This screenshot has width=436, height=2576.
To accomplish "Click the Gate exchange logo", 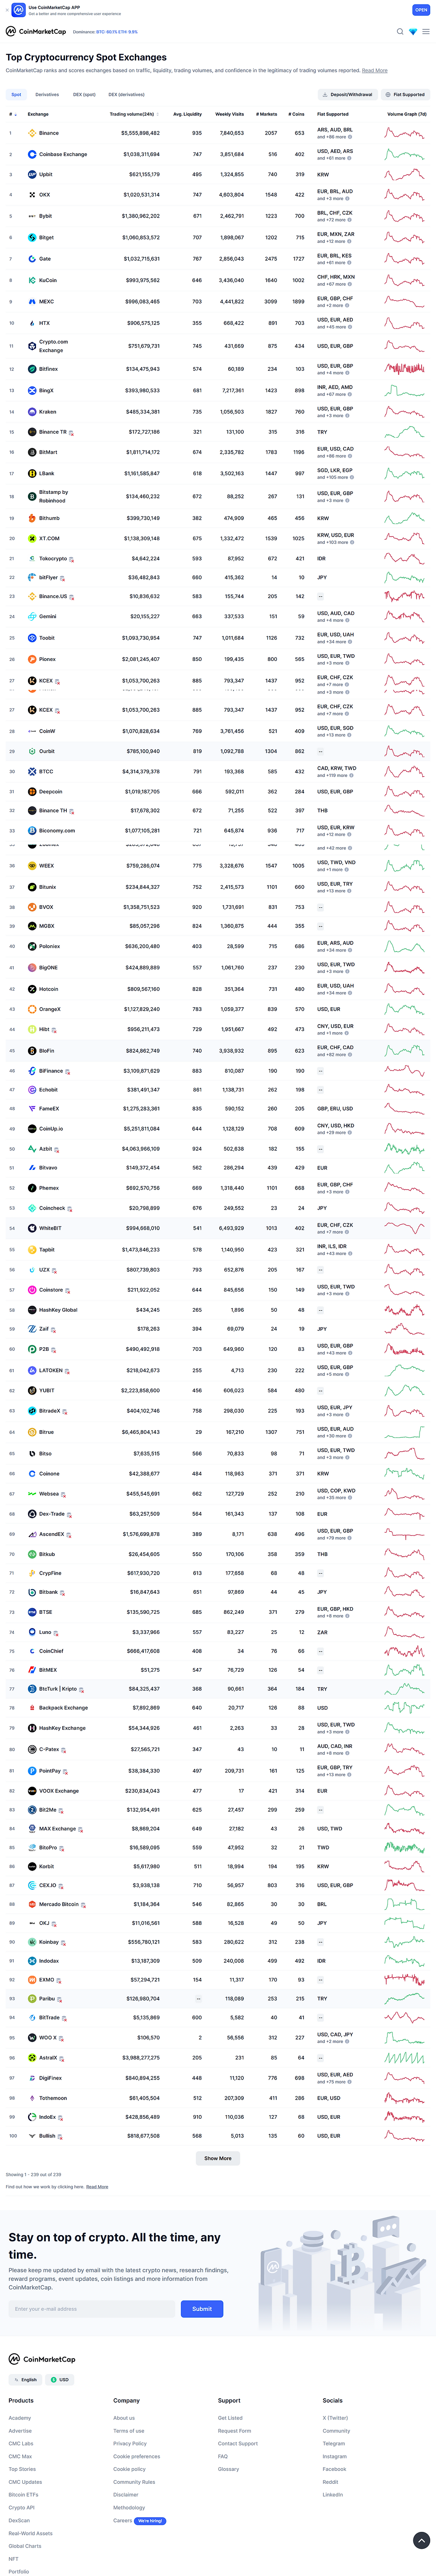I will 32,259.
